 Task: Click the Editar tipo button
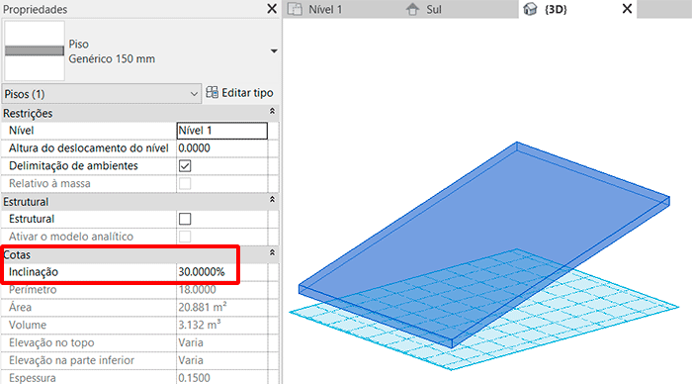click(239, 93)
